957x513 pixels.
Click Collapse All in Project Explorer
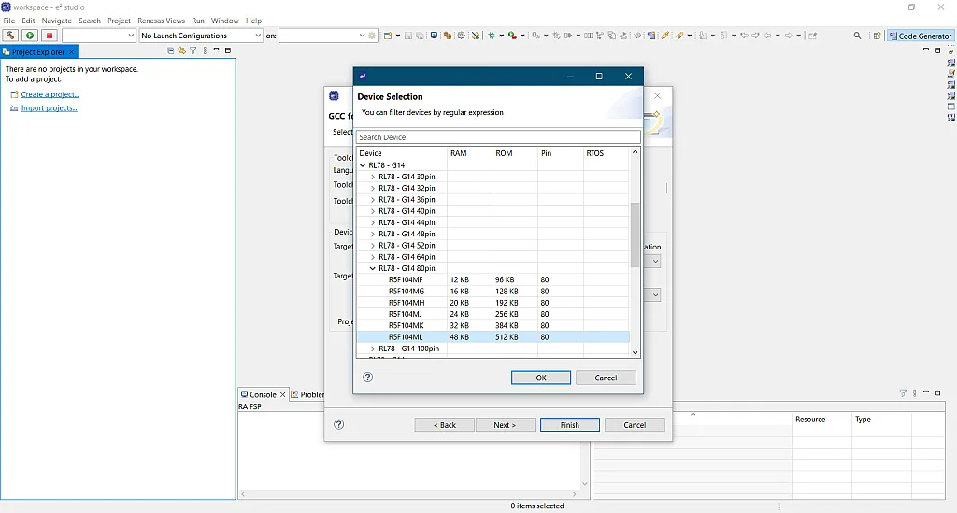coord(170,50)
